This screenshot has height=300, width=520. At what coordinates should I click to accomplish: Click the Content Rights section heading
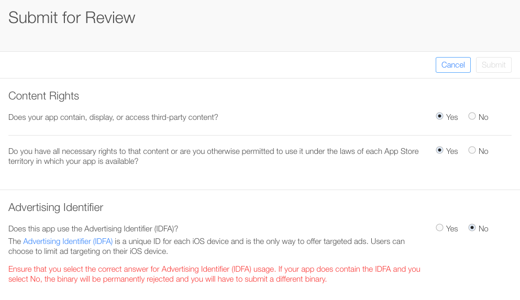(x=44, y=96)
